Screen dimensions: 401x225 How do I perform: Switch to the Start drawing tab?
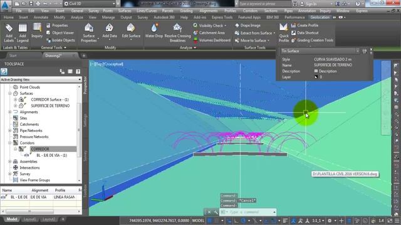13,56
